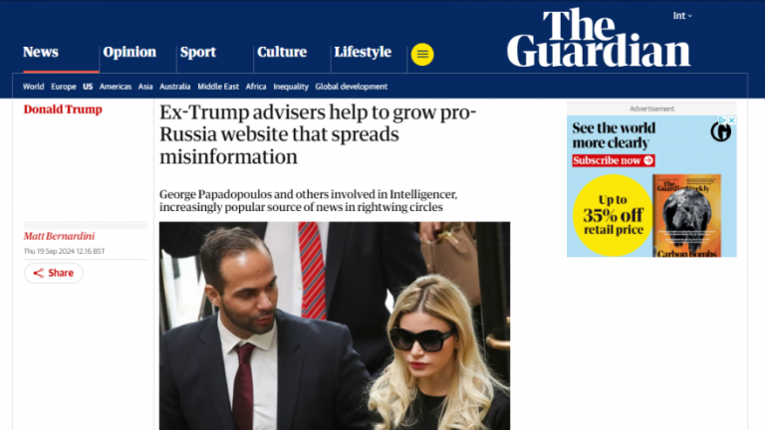This screenshot has width=765, height=430.
Task: Click the Global development link
Action: (352, 87)
